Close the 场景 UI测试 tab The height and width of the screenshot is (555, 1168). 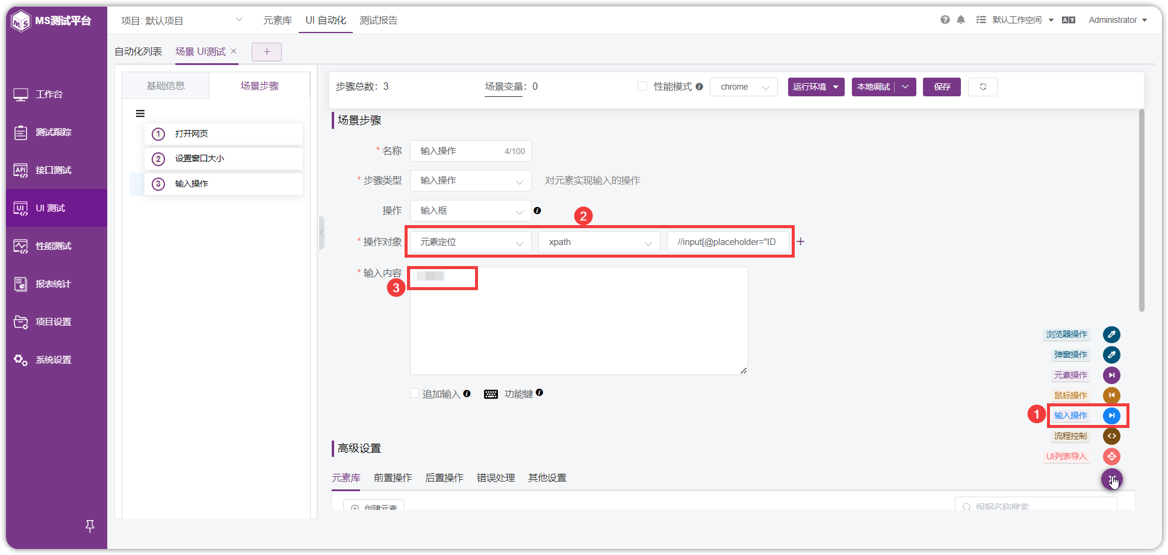pos(234,51)
